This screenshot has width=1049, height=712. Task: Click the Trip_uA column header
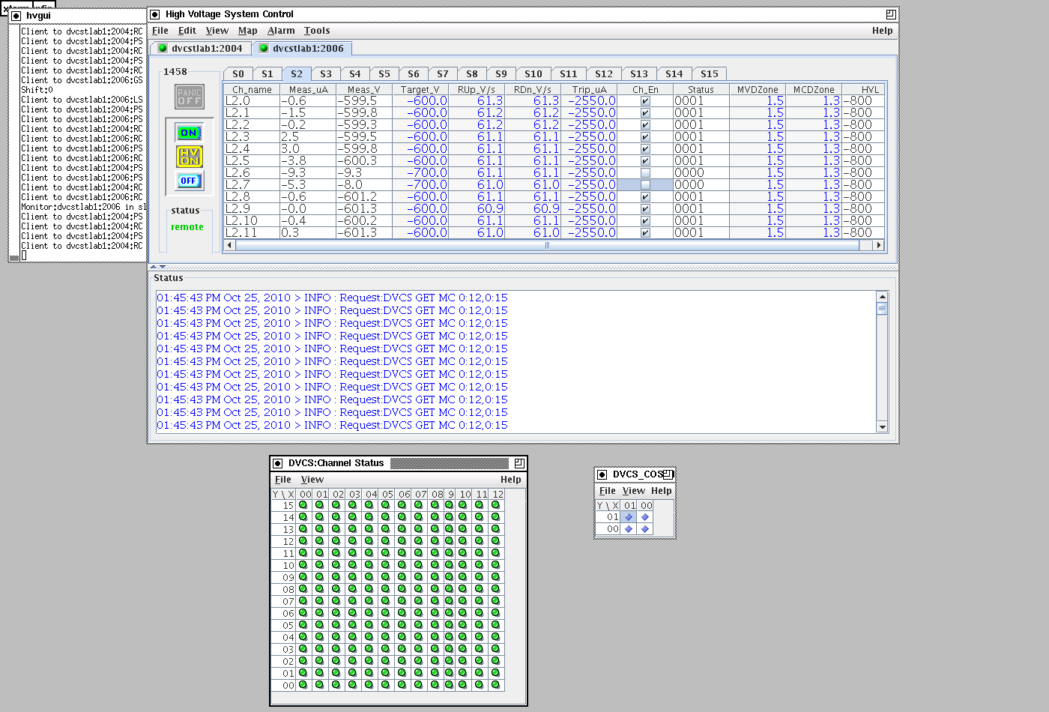coord(590,89)
